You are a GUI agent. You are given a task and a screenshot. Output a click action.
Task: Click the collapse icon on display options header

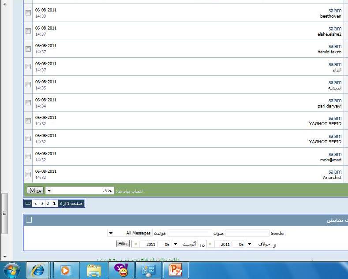(x=29, y=220)
